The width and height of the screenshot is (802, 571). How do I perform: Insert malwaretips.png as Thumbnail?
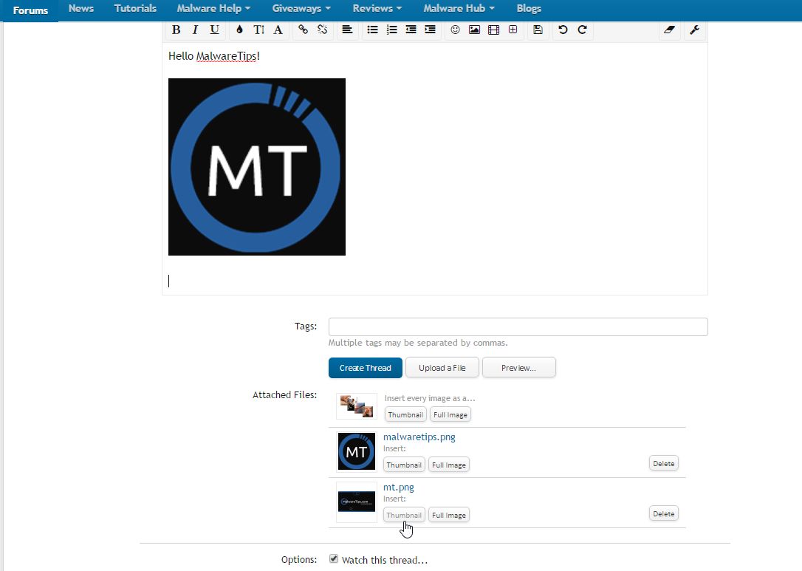(x=404, y=465)
